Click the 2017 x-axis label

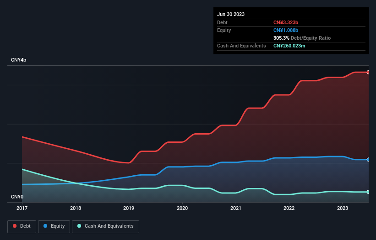point(22,208)
